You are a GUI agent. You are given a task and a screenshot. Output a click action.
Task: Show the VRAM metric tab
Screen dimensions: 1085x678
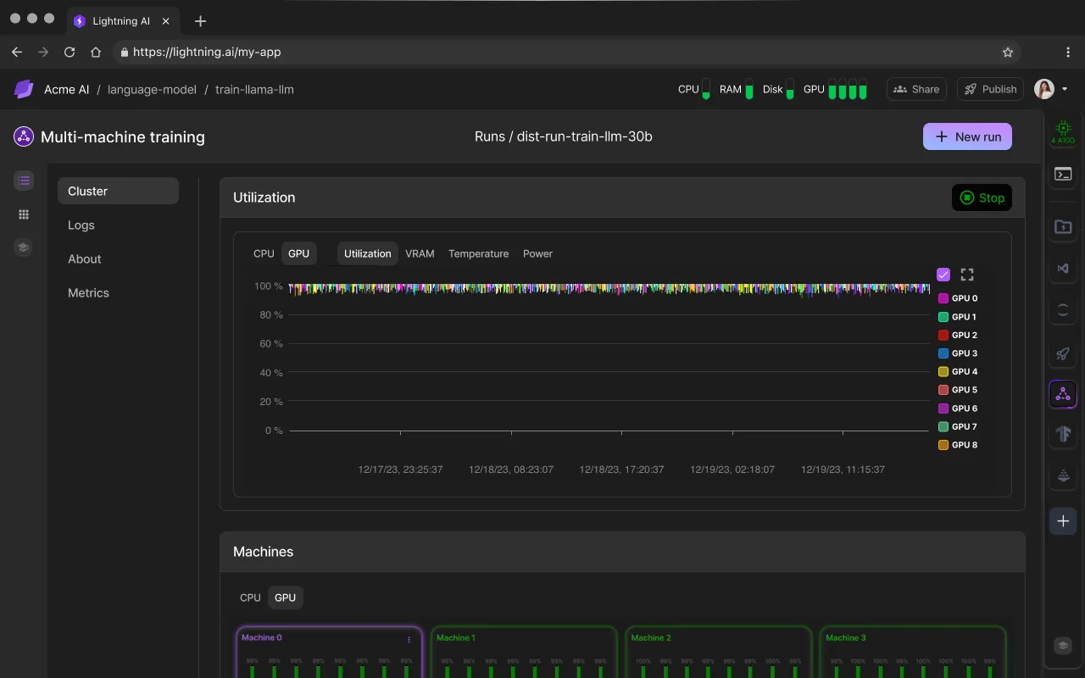tap(420, 253)
